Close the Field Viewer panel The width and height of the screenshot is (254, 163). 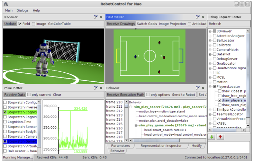pyautogui.click(x=203, y=17)
